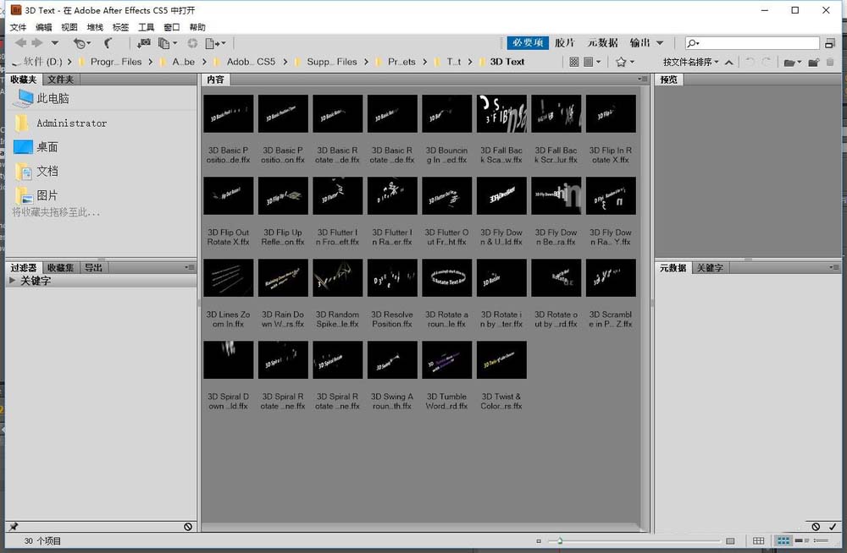Select the 收藏集 panel tab
Viewport: 847px width, 553px height.
click(x=60, y=267)
